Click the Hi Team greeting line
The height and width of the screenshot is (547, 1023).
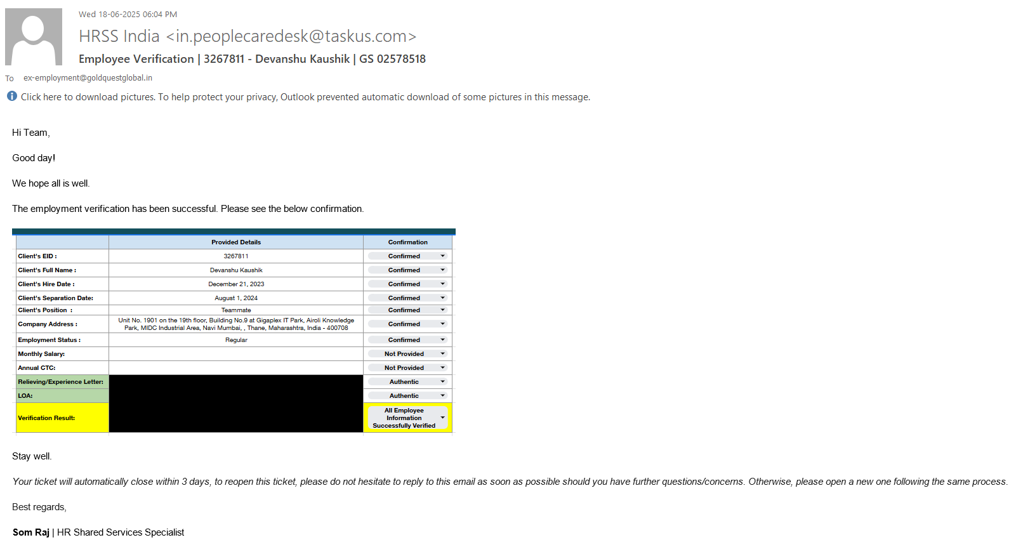(31, 133)
